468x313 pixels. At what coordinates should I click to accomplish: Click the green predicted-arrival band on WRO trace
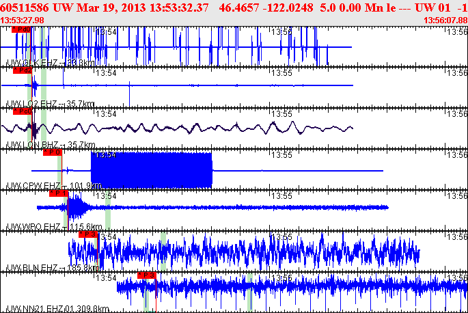click(x=108, y=205)
